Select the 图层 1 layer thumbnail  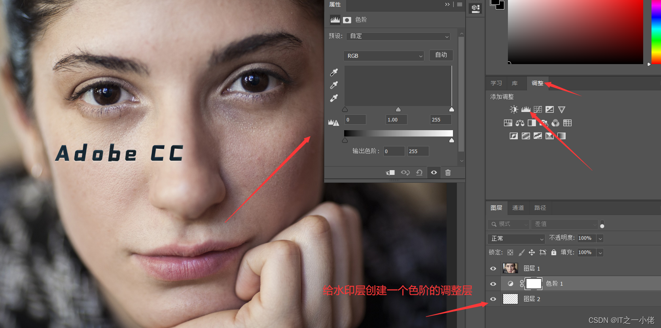[510, 269]
